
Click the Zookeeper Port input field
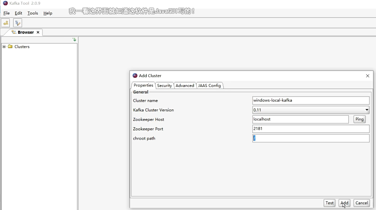[311, 129]
